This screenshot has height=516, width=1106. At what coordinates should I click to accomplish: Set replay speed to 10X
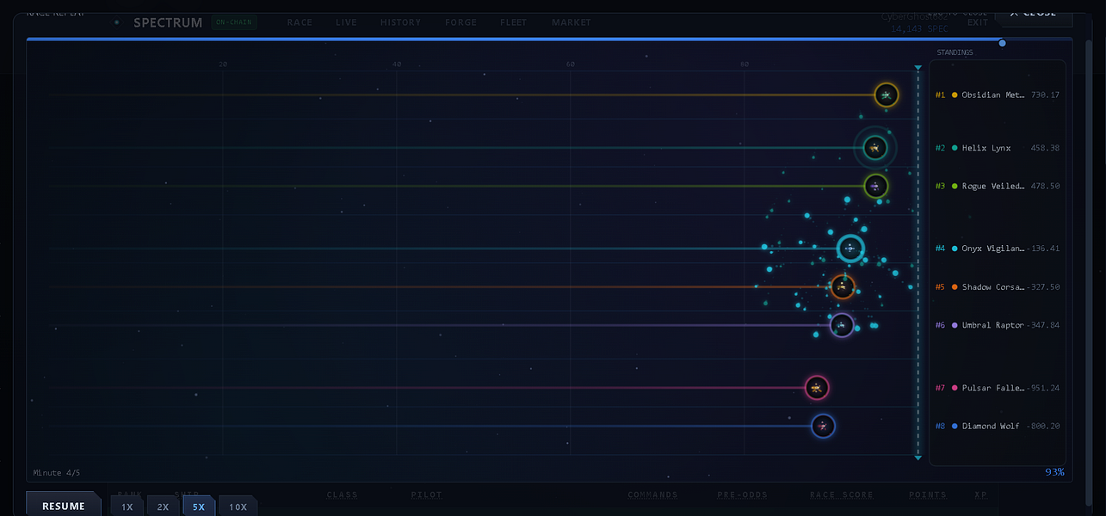238,507
